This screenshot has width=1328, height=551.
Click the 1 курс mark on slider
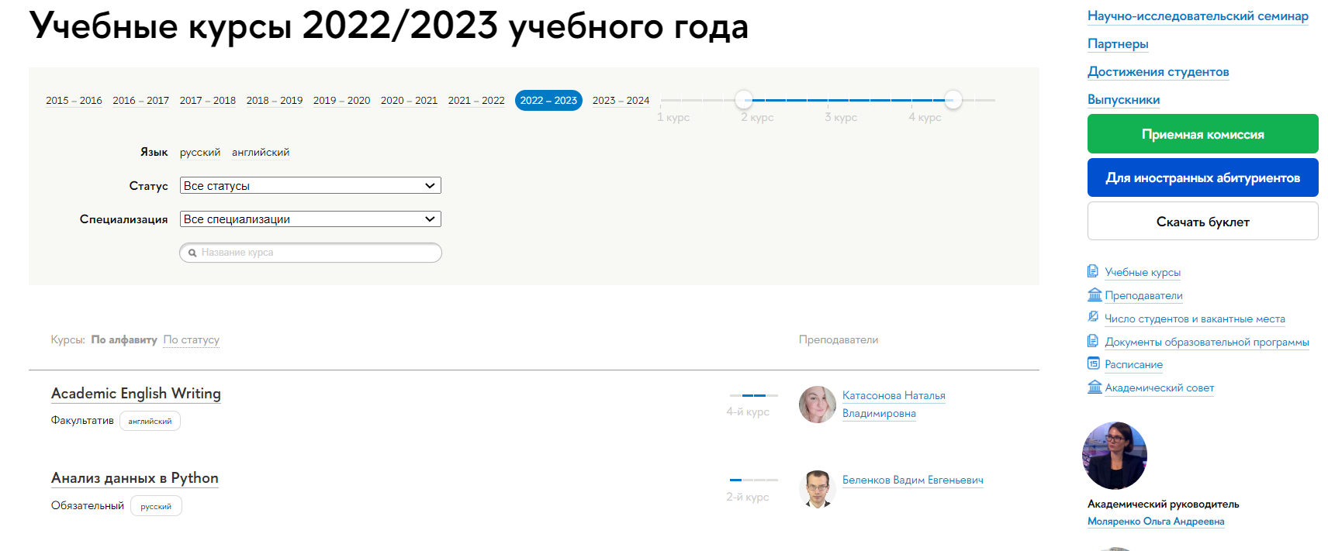tap(673, 117)
